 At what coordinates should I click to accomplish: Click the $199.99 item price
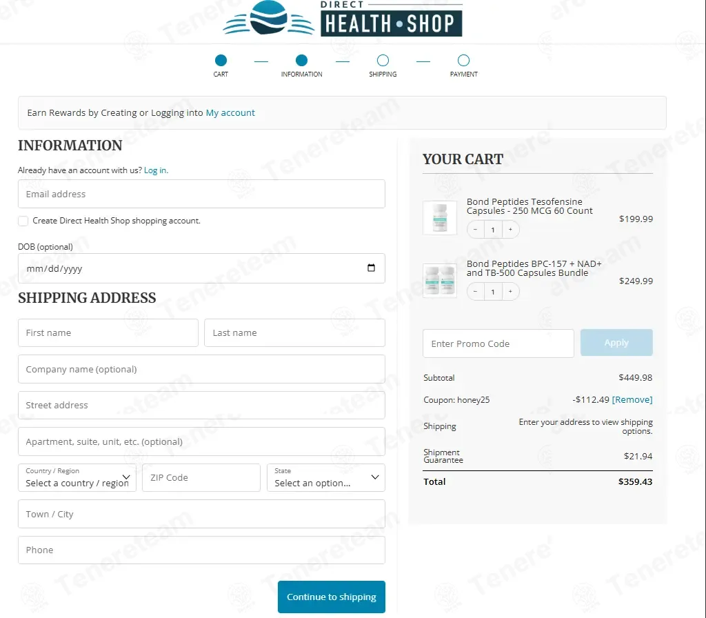636,219
